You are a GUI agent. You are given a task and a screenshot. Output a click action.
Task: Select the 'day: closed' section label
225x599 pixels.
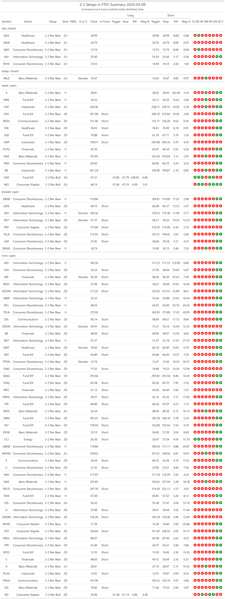tap(10, 29)
